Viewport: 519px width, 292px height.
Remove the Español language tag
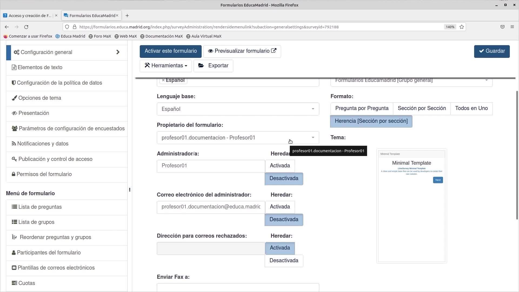(163, 80)
